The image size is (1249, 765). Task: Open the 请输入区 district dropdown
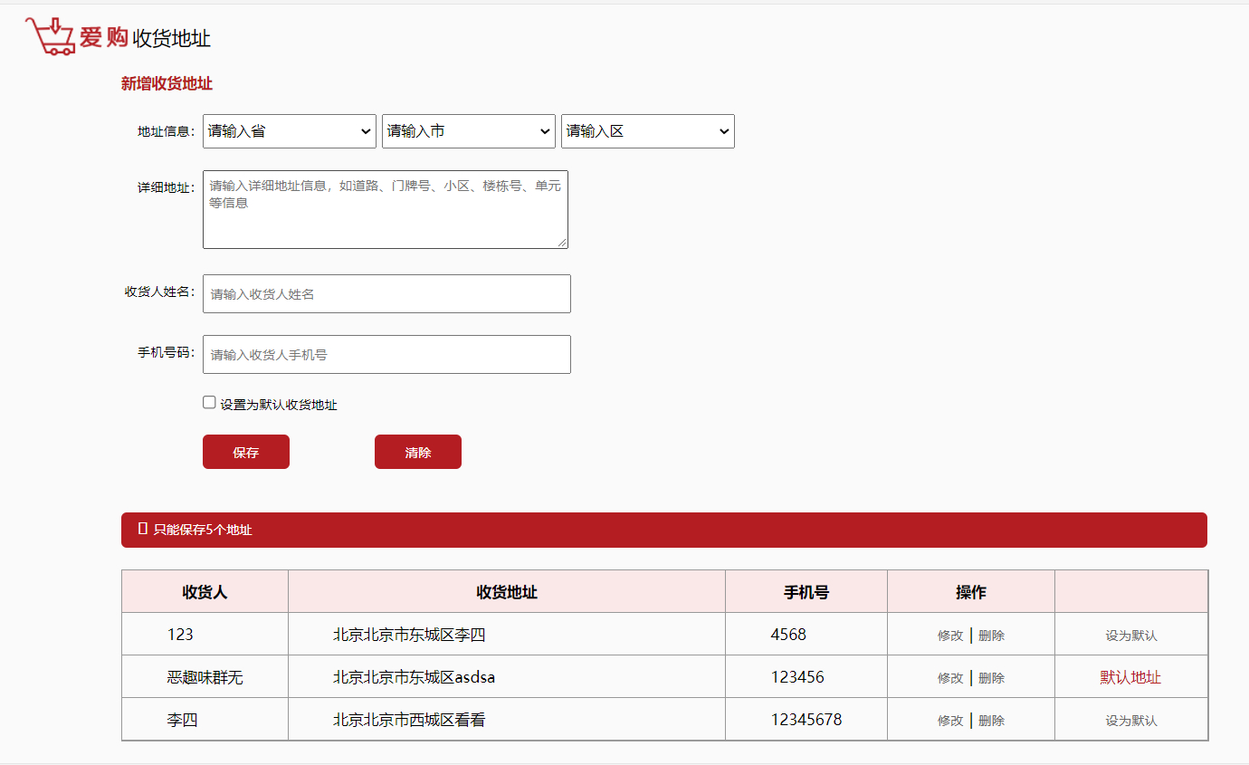pos(647,130)
